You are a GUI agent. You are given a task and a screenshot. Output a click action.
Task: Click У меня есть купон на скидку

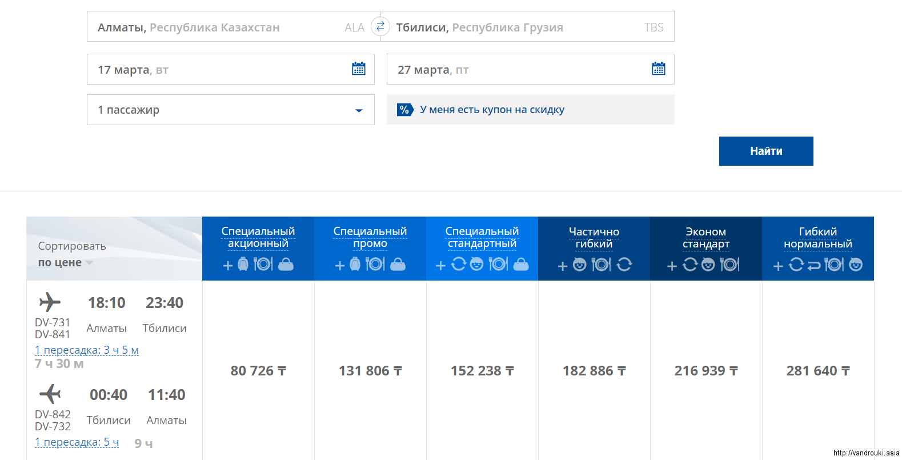point(492,110)
